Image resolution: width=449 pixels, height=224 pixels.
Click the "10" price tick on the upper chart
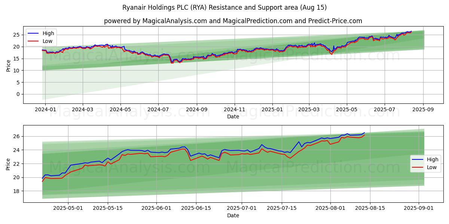(17, 70)
